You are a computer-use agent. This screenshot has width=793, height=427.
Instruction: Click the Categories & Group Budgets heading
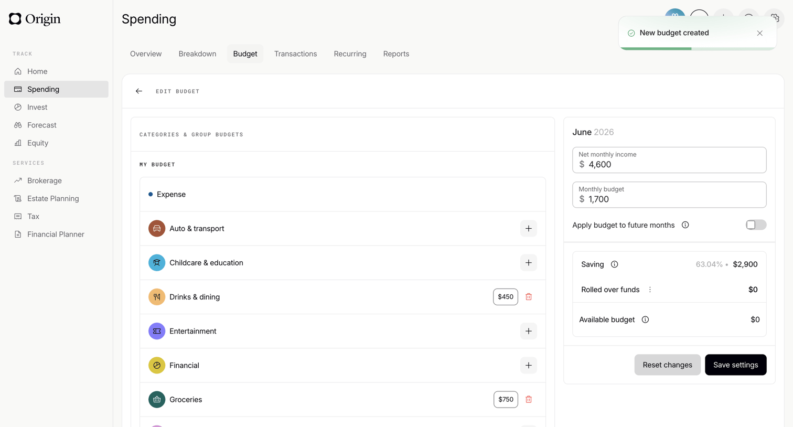191,135
